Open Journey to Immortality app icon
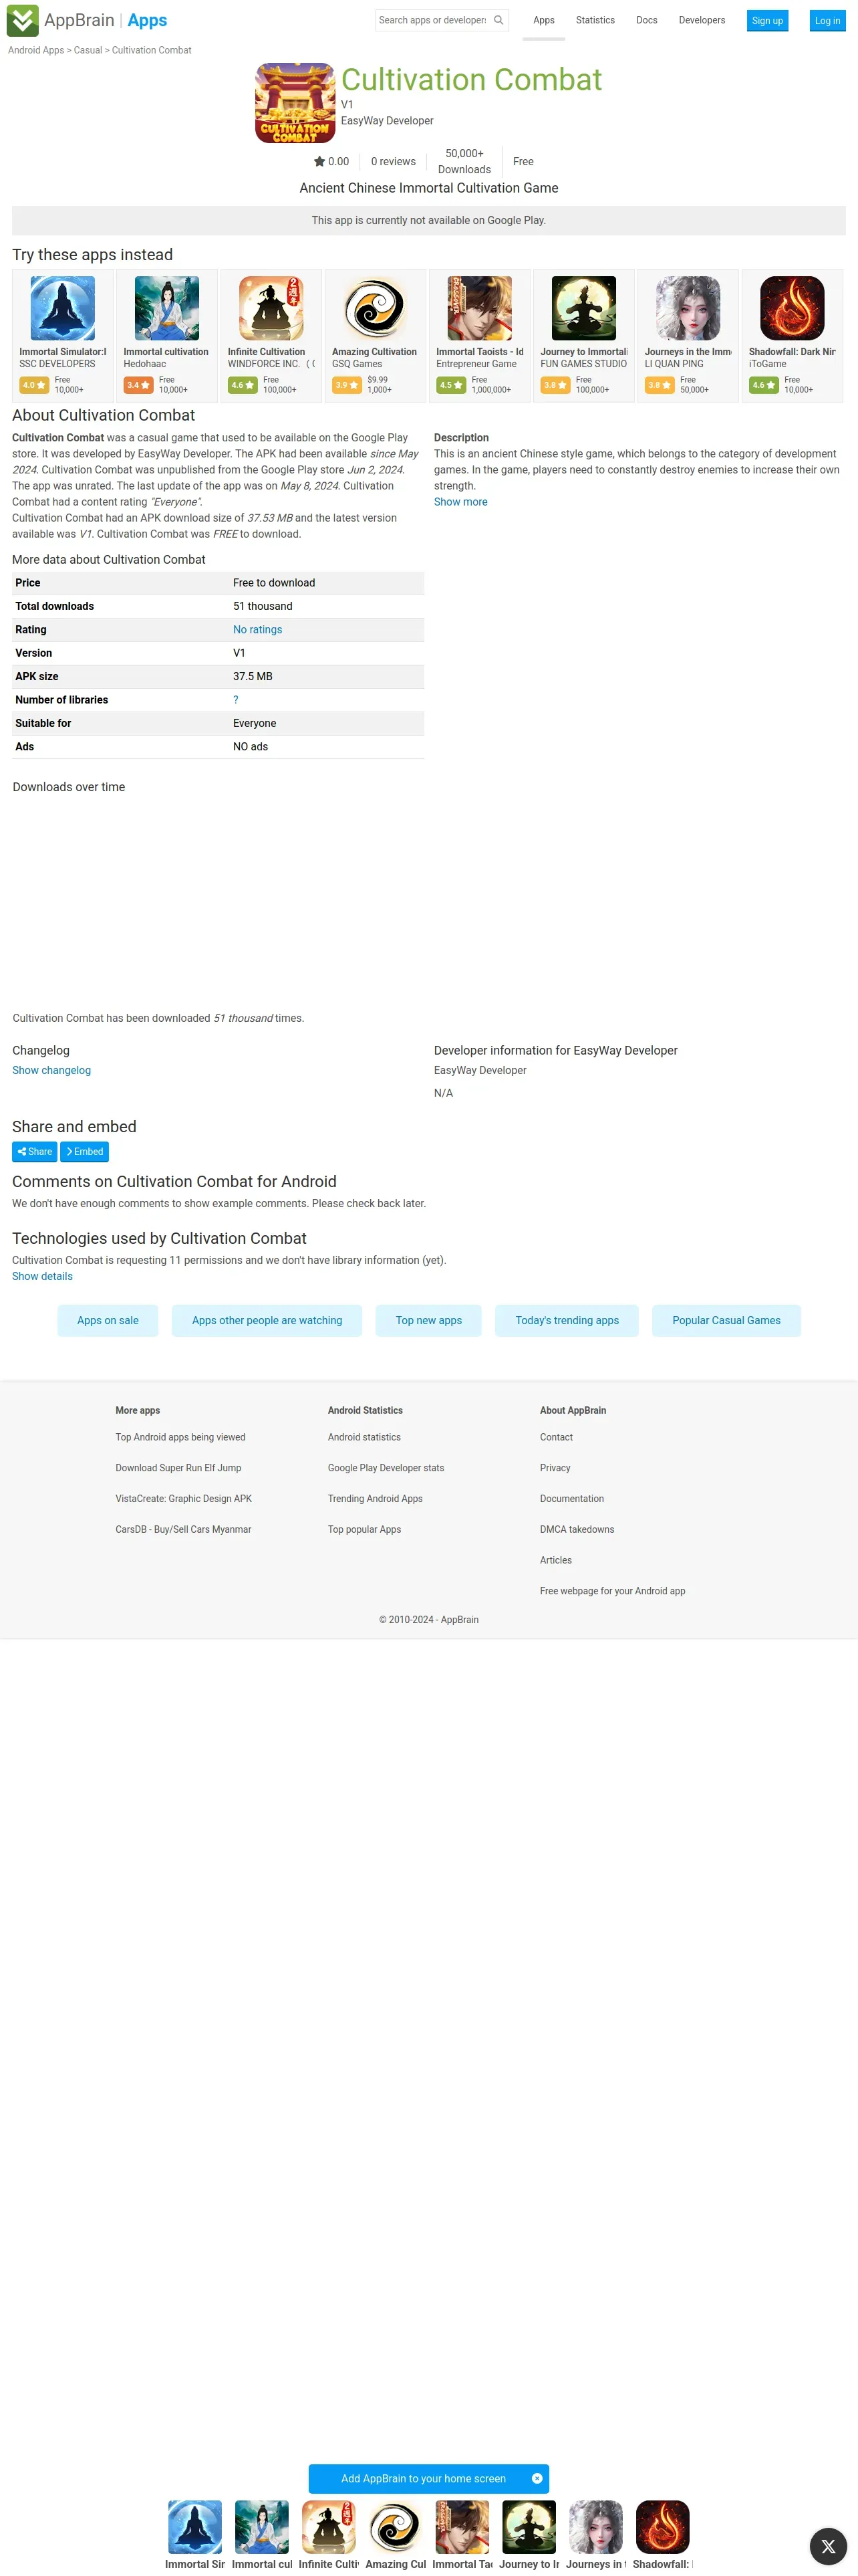 [x=584, y=308]
